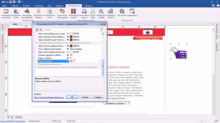
Task: Click the Добавить в корзину button
Action: tap(115, 103)
